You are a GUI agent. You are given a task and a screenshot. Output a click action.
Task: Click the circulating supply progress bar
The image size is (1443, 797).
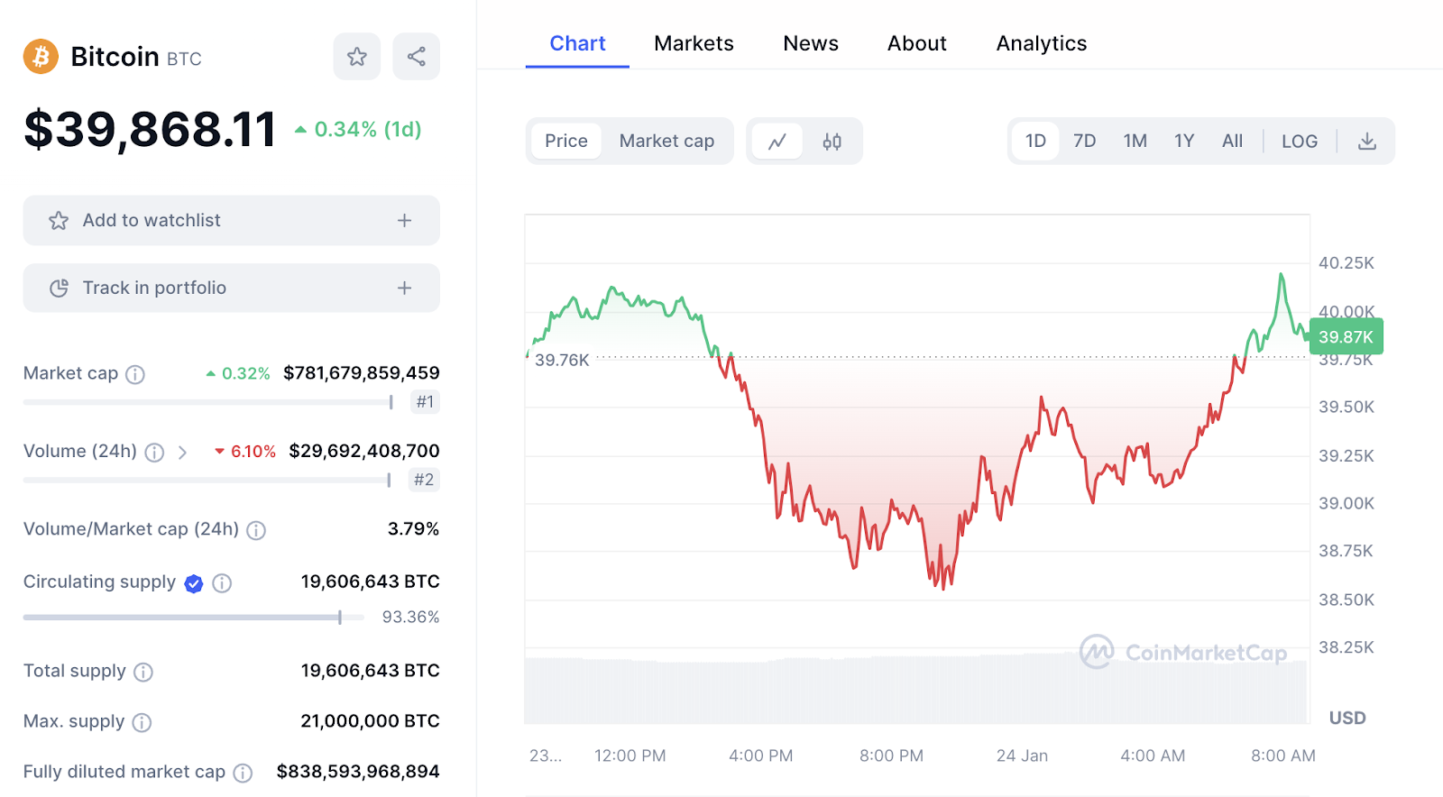click(x=193, y=618)
